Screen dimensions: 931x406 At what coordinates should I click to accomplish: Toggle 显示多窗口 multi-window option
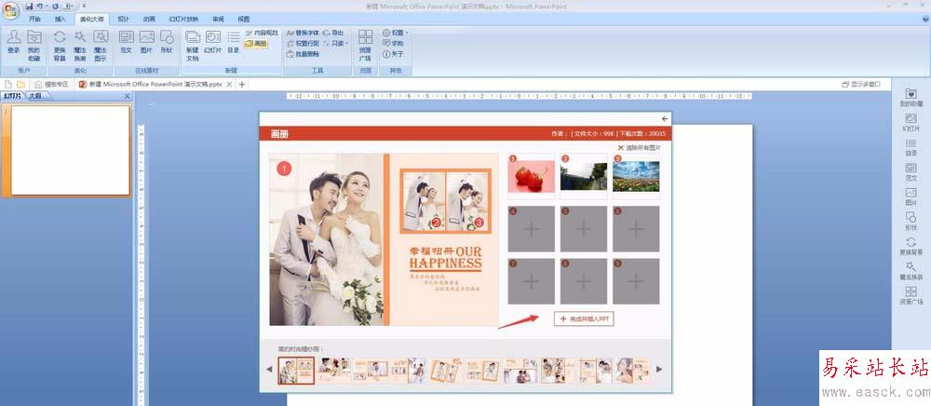(861, 85)
